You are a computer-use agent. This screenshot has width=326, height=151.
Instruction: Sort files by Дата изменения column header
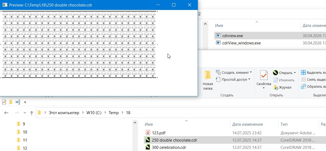247,124
